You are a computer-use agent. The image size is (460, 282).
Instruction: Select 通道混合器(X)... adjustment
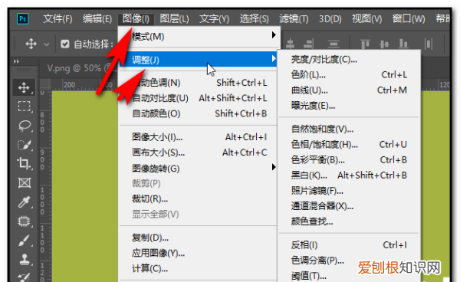click(x=349, y=206)
